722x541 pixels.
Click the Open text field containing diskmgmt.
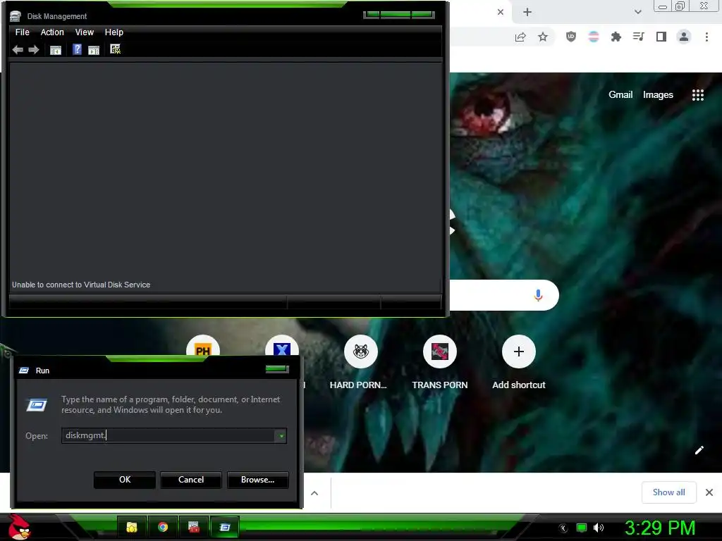pyautogui.click(x=168, y=435)
